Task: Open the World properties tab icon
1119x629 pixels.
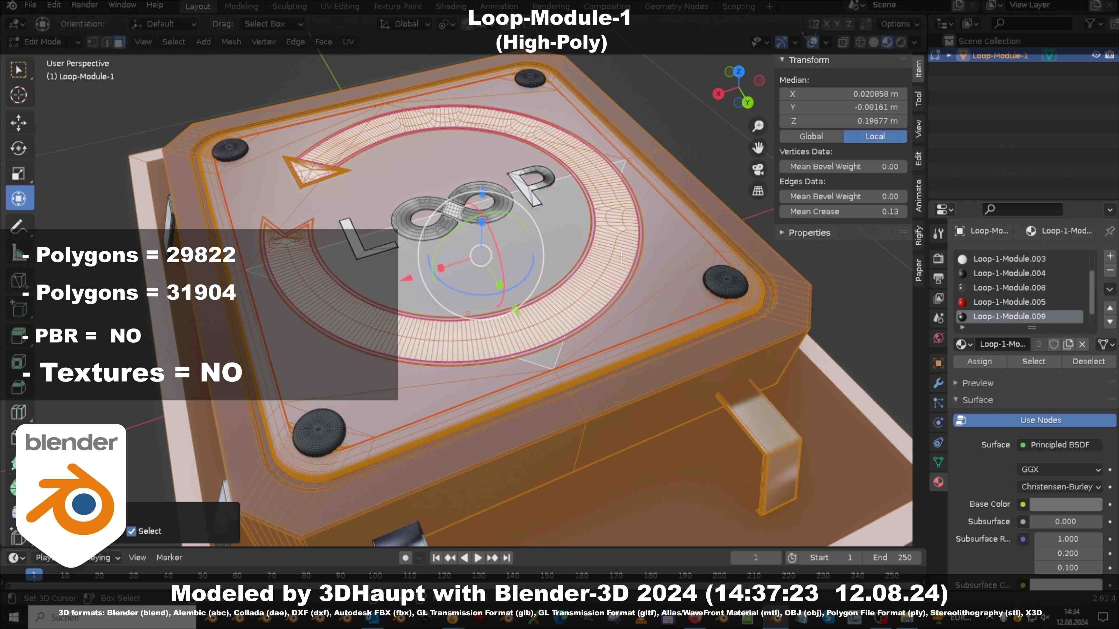Action: [x=938, y=338]
